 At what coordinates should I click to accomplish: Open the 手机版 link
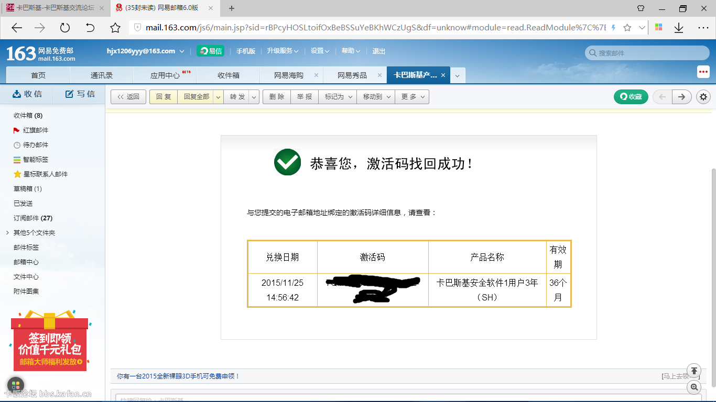click(245, 51)
